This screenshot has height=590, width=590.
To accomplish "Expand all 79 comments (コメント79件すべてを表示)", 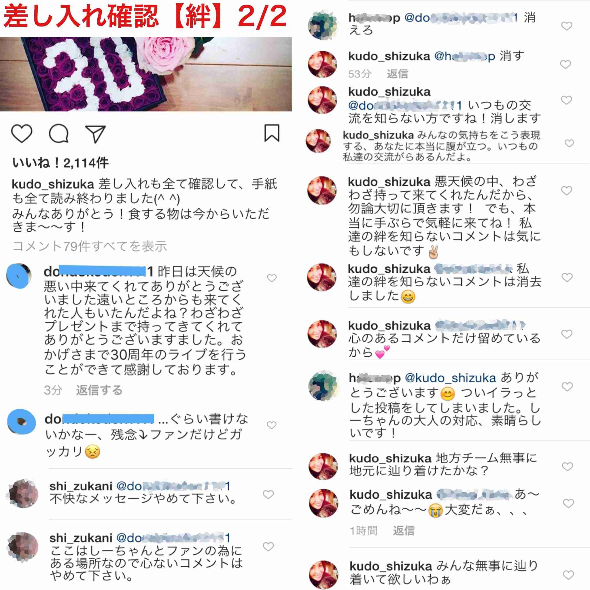I will point(90,246).
